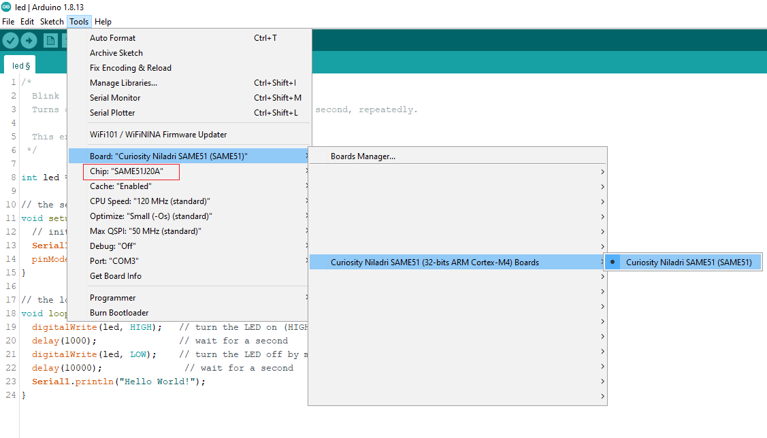Click the New sketch toolbar icon
This screenshot has width=767, height=438.
pos(50,40)
